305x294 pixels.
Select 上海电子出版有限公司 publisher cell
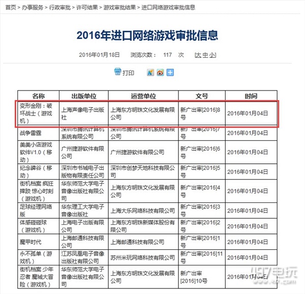pos(84,226)
